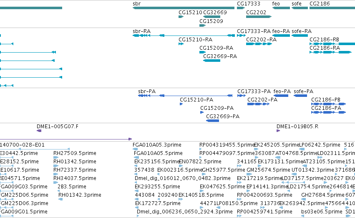Click the EK002316.5prime EST label
355x218 pixels.
[179, 170]
